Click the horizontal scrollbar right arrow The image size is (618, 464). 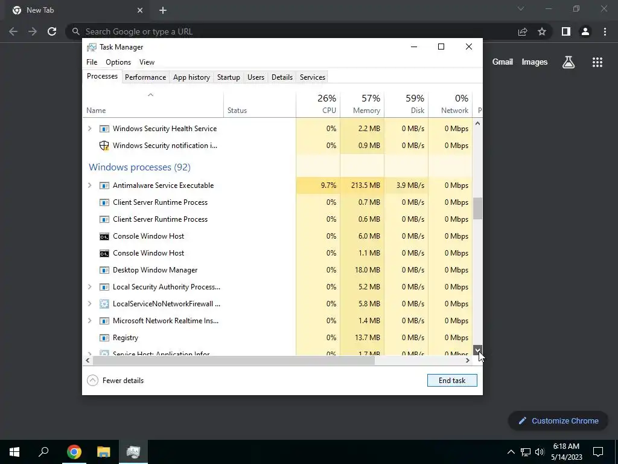(x=468, y=360)
